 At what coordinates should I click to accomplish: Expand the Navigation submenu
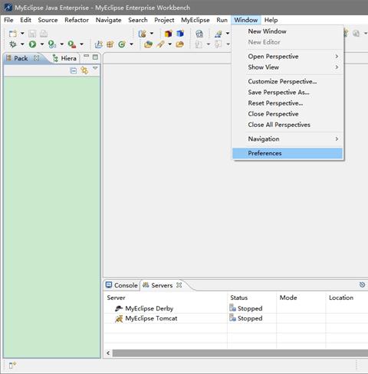287,139
